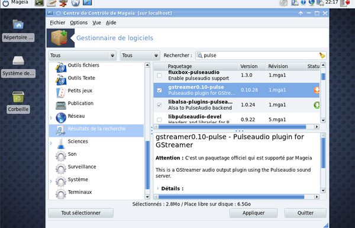Select Outils fichiers category
This screenshot has height=228, width=355.
[x=83, y=65]
